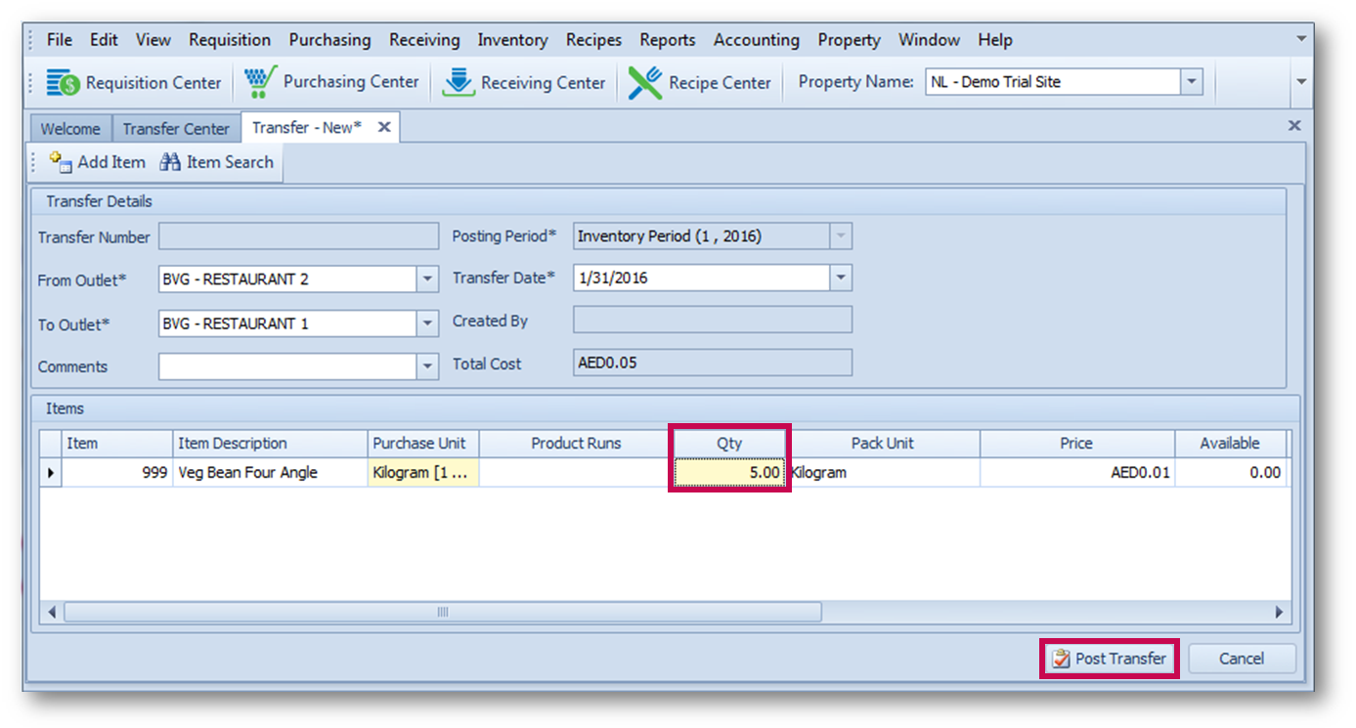1356x728 pixels.
Task: Click the Qty cell showing 5.00
Action: [x=728, y=473]
